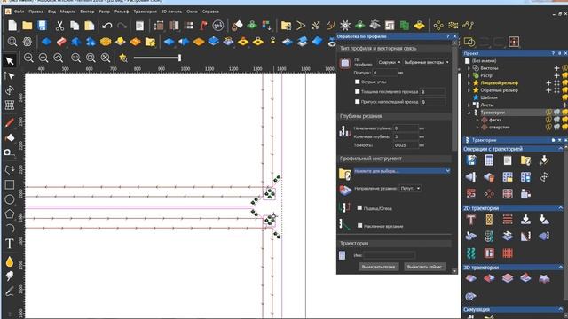Click the Вычислить сейчас button
Screen dimensions: 568x319
pyautogui.click(x=424, y=267)
